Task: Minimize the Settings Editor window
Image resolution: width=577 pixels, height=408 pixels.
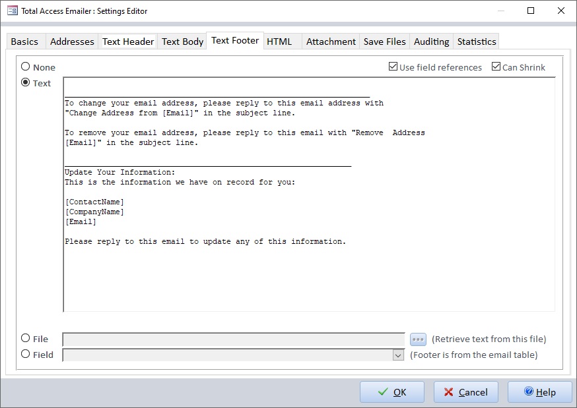Action: pos(501,11)
